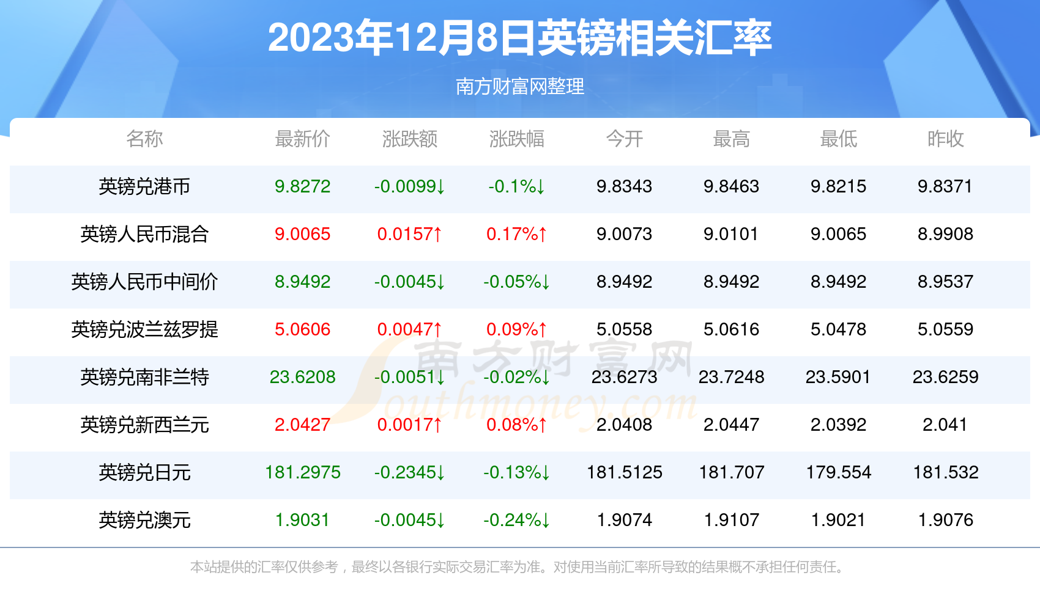Screen dimensions: 1040x611
Task: Click high value 23.7248
Action: point(731,377)
